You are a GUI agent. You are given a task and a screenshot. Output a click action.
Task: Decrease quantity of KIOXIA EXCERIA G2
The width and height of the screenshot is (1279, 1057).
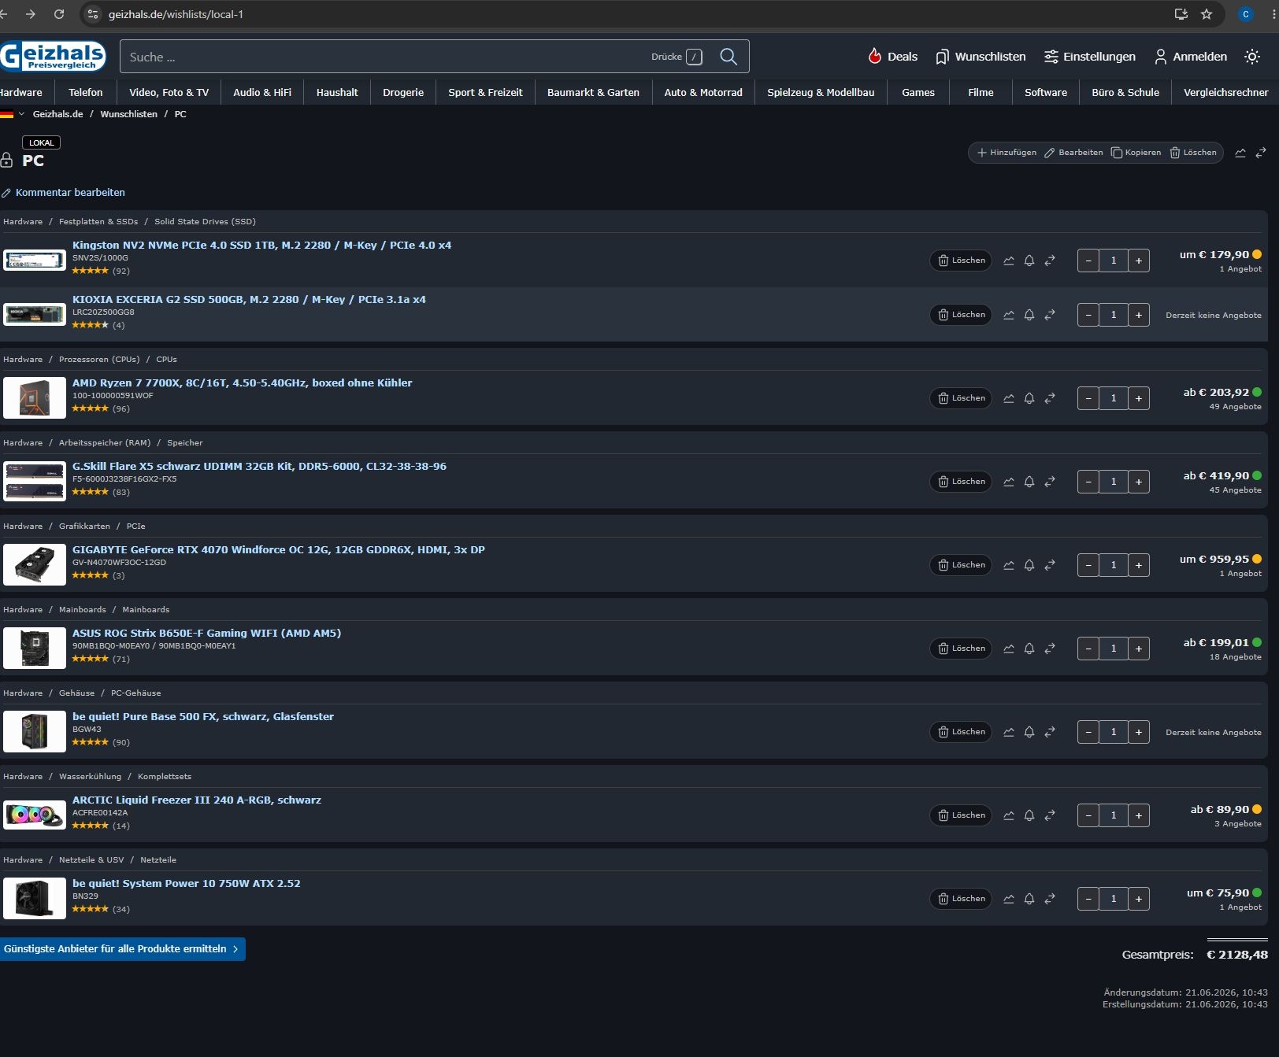pos(1088,315)
